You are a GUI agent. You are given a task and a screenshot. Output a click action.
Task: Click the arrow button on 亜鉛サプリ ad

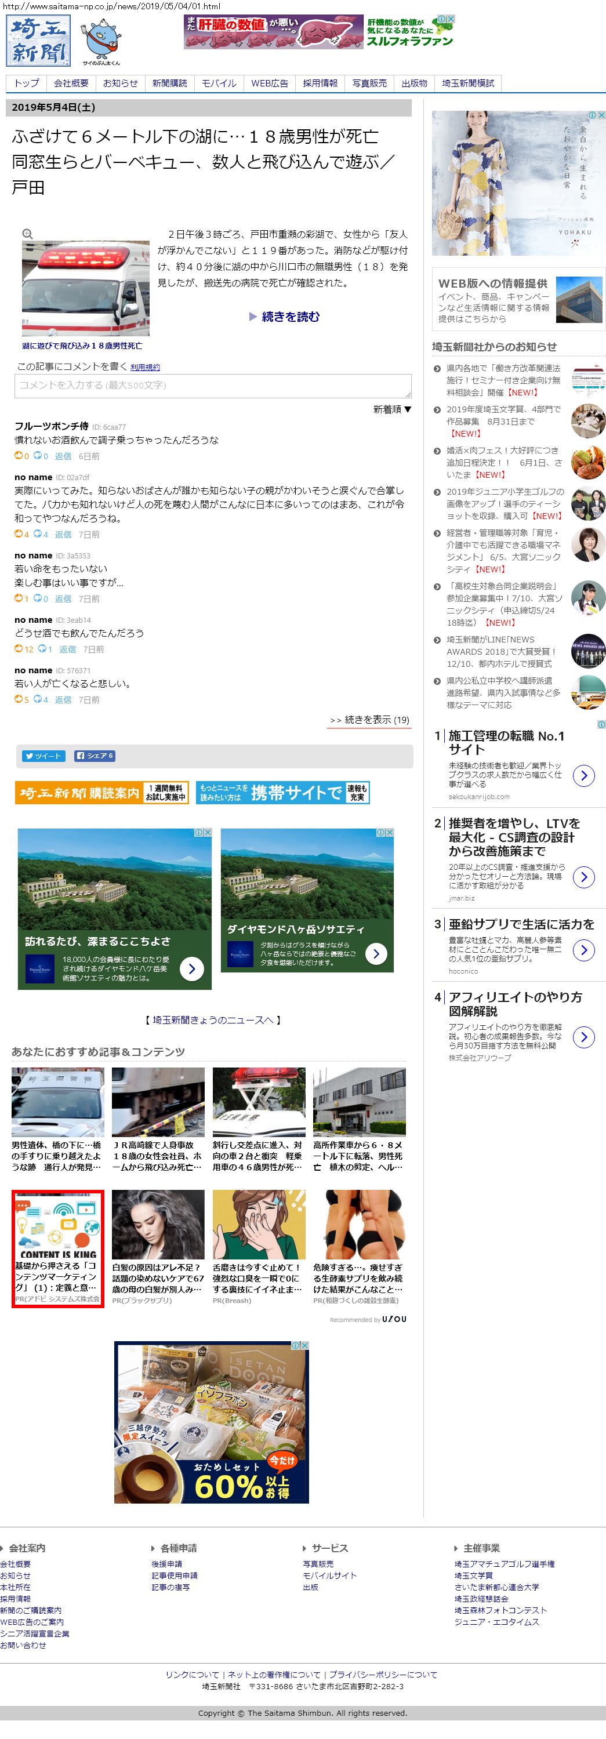[583, 950]
